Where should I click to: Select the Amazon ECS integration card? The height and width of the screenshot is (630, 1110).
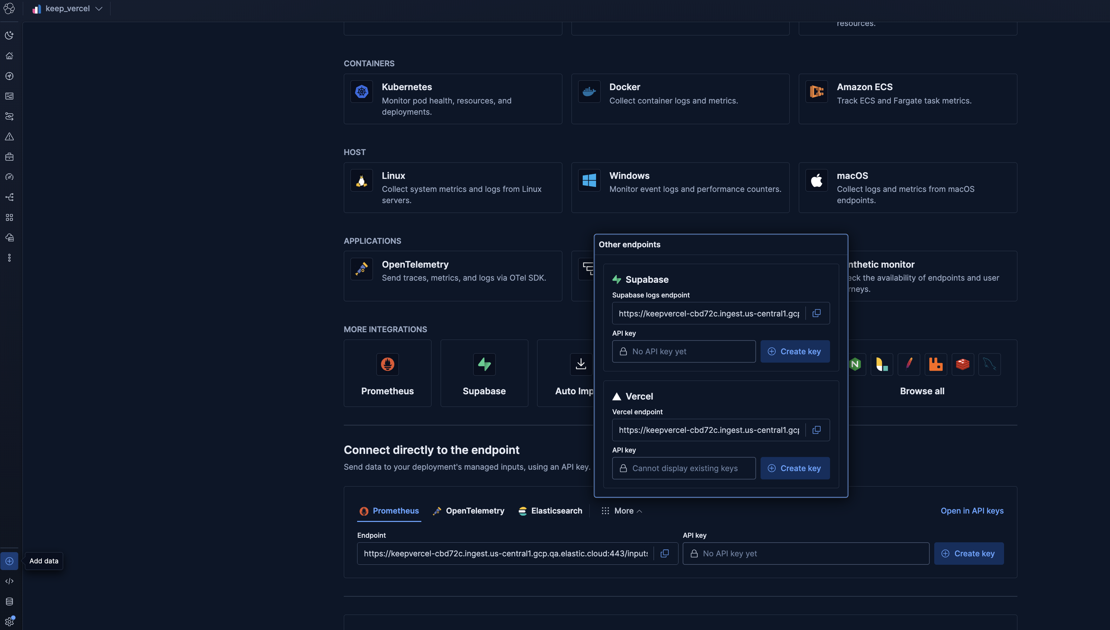pyautogui.click(x=908, y=99)
